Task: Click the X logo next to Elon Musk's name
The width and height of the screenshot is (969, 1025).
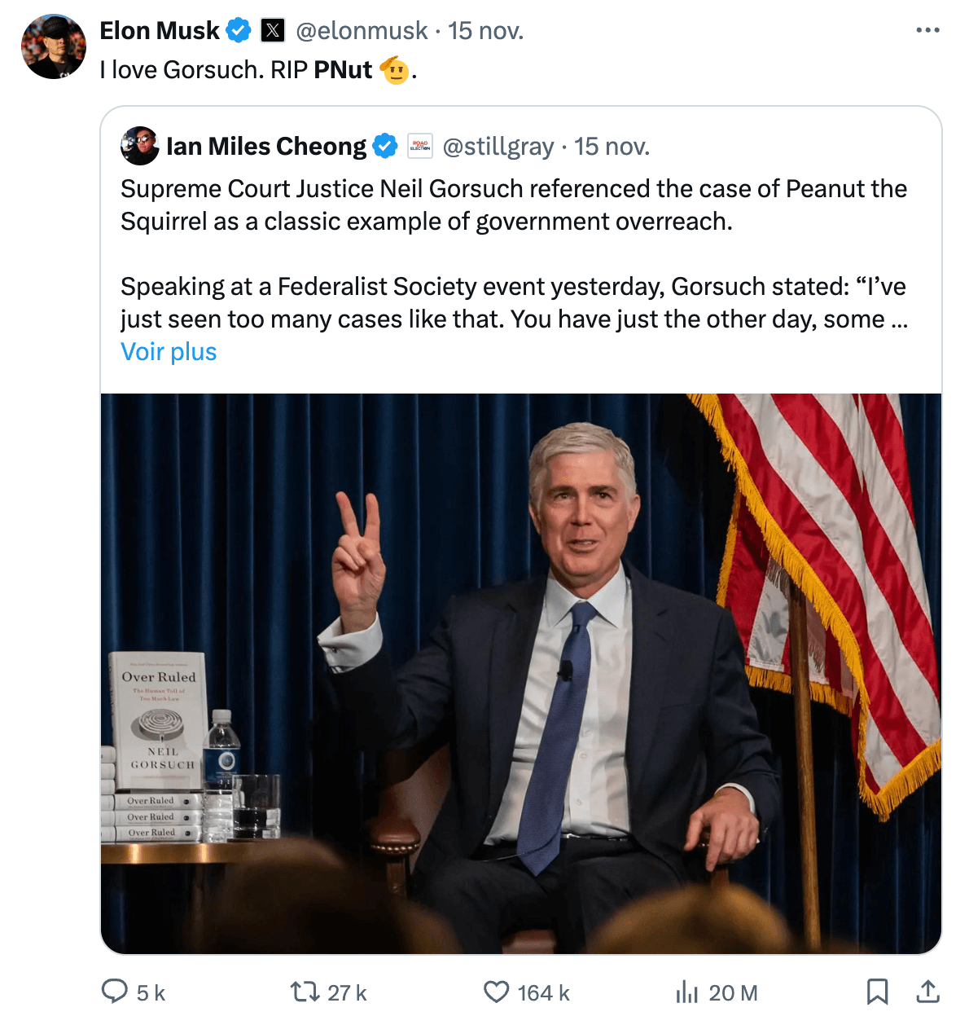Action: (x=272, y=29)
